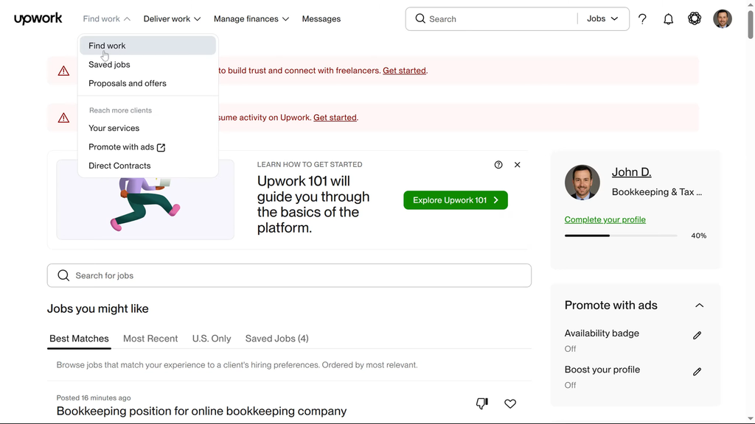Select Saved jobs from the menu
This screenshot has height=424, width=755.
pyautogui.click(x=109, y=65)
